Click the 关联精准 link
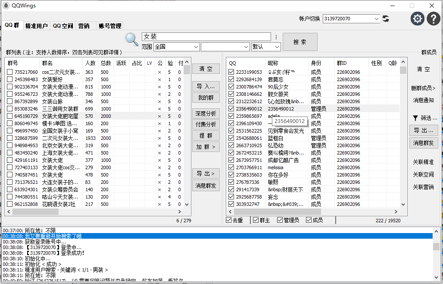The width and height of the screenshot is (443, 284). (423, 162)
